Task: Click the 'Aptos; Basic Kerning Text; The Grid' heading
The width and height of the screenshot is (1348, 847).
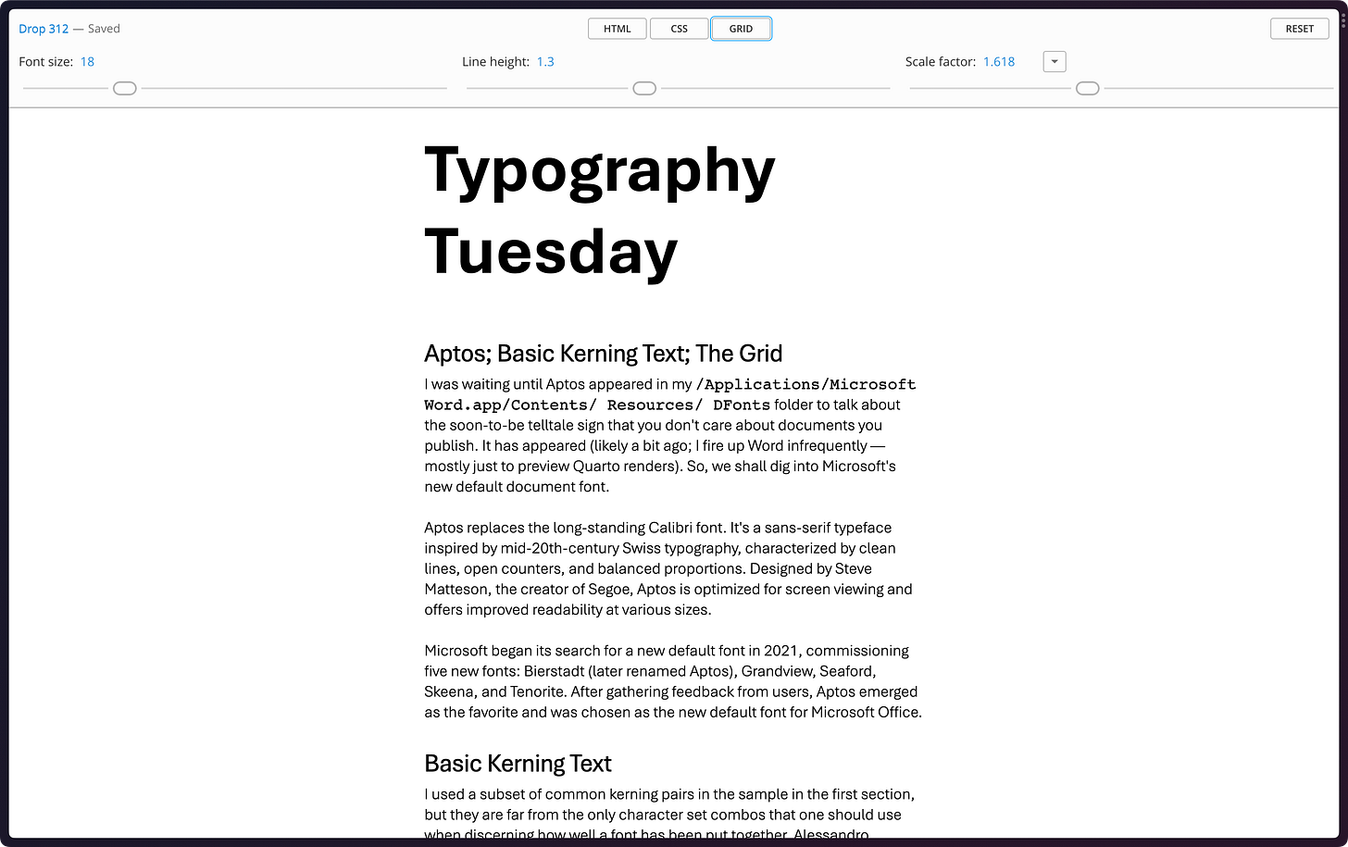Action: [x=604, y=354]
